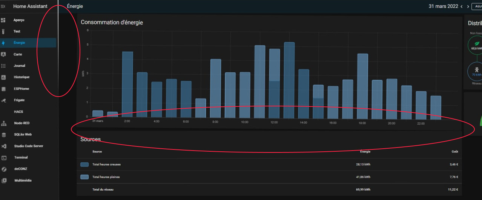Open the Multimédia sidebar item

point(23,180)
